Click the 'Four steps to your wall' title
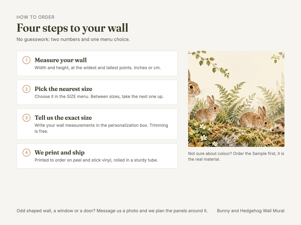Viewport: 301px width, 225px height. (72, 28)
